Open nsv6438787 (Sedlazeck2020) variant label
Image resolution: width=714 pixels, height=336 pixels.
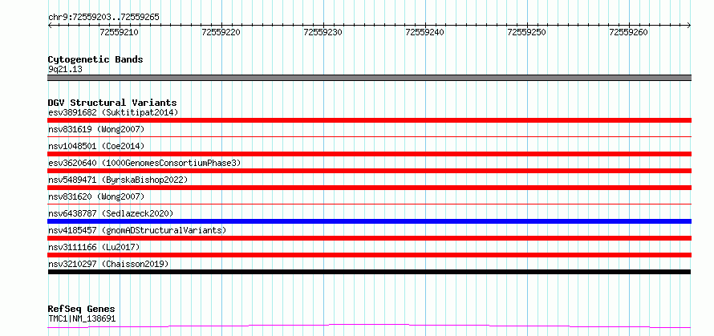click(111, 213)
